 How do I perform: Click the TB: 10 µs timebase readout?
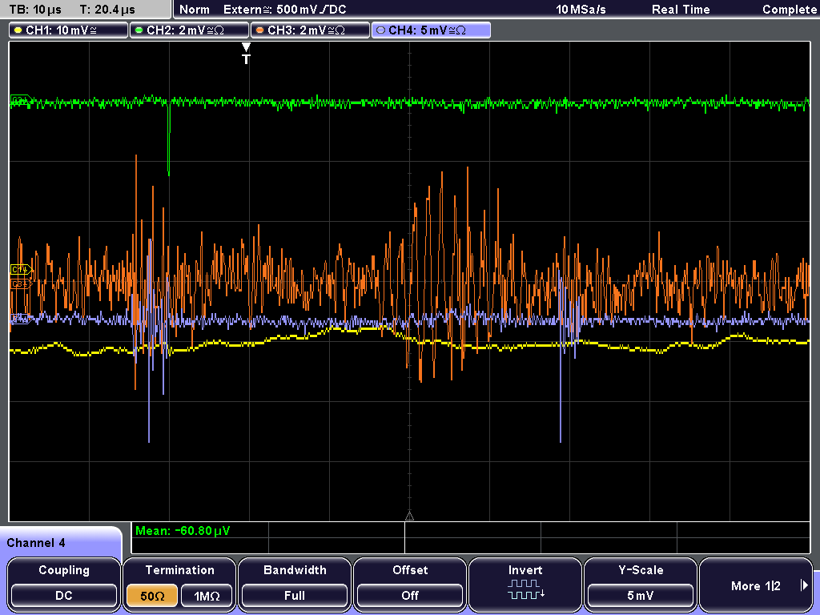point(35,10)
